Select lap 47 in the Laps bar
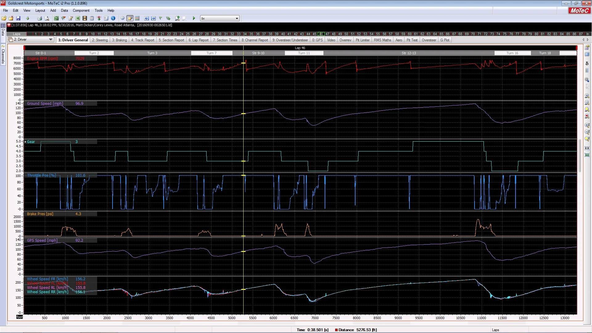Screen dimensions: 592x333 [x=327, y=34]
